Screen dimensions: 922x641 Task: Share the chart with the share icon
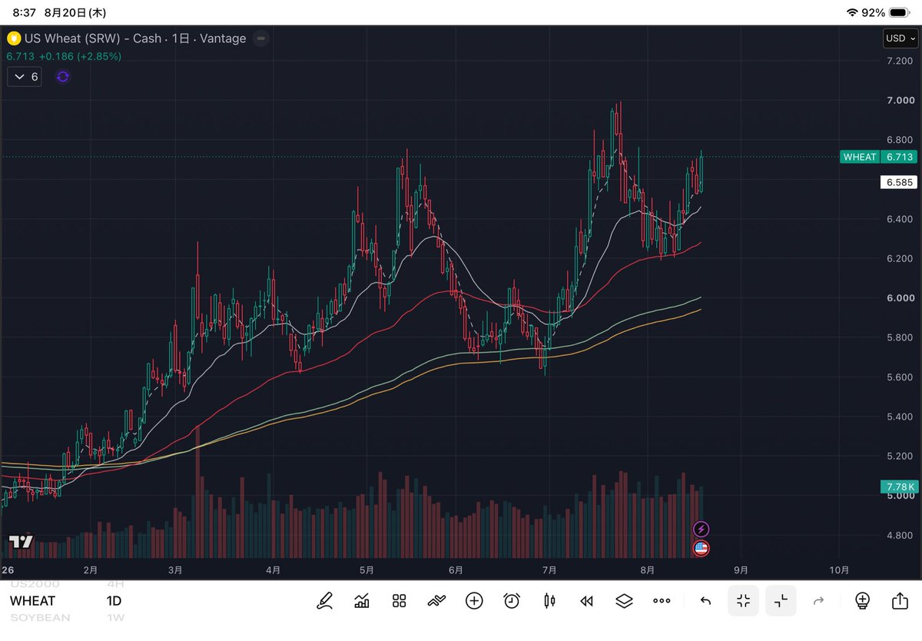coord(900,601)
